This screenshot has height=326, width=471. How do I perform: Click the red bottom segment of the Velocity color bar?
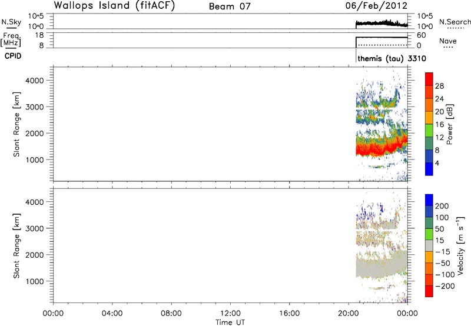[x=429, y=291]
